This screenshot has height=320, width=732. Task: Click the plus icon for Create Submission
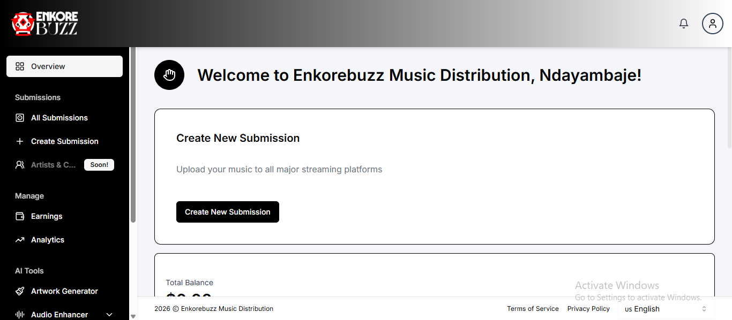coord(20,141)
